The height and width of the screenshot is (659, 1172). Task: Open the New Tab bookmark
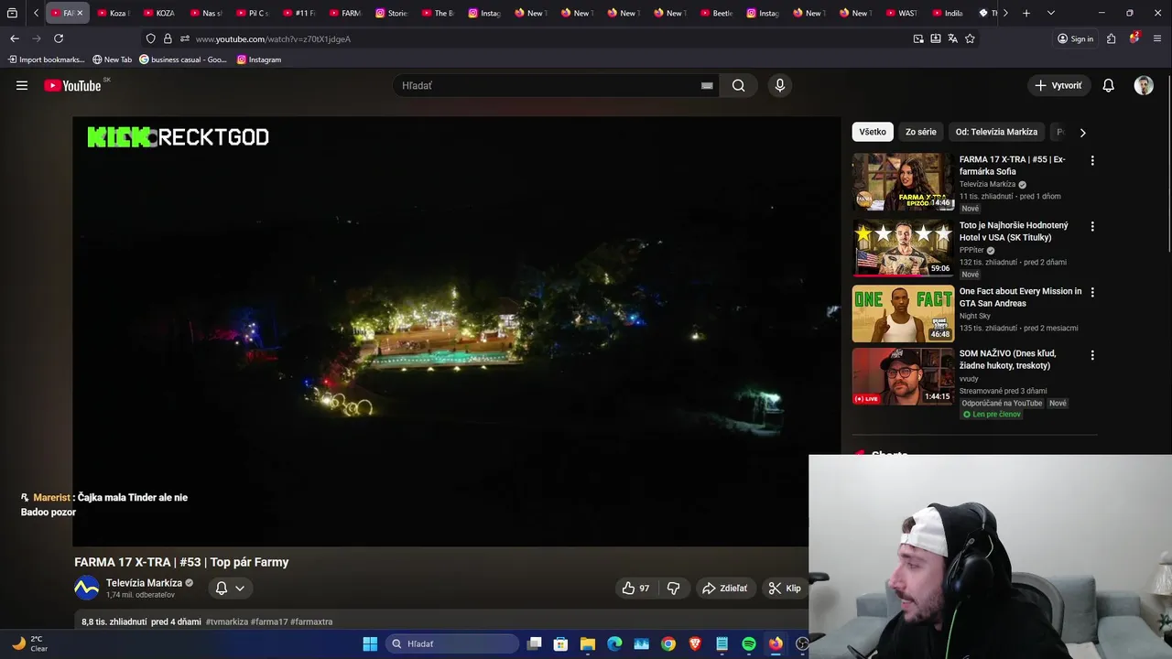click(112, 59)
